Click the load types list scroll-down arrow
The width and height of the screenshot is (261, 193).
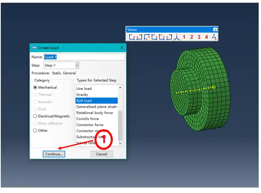tap(120, 143)
